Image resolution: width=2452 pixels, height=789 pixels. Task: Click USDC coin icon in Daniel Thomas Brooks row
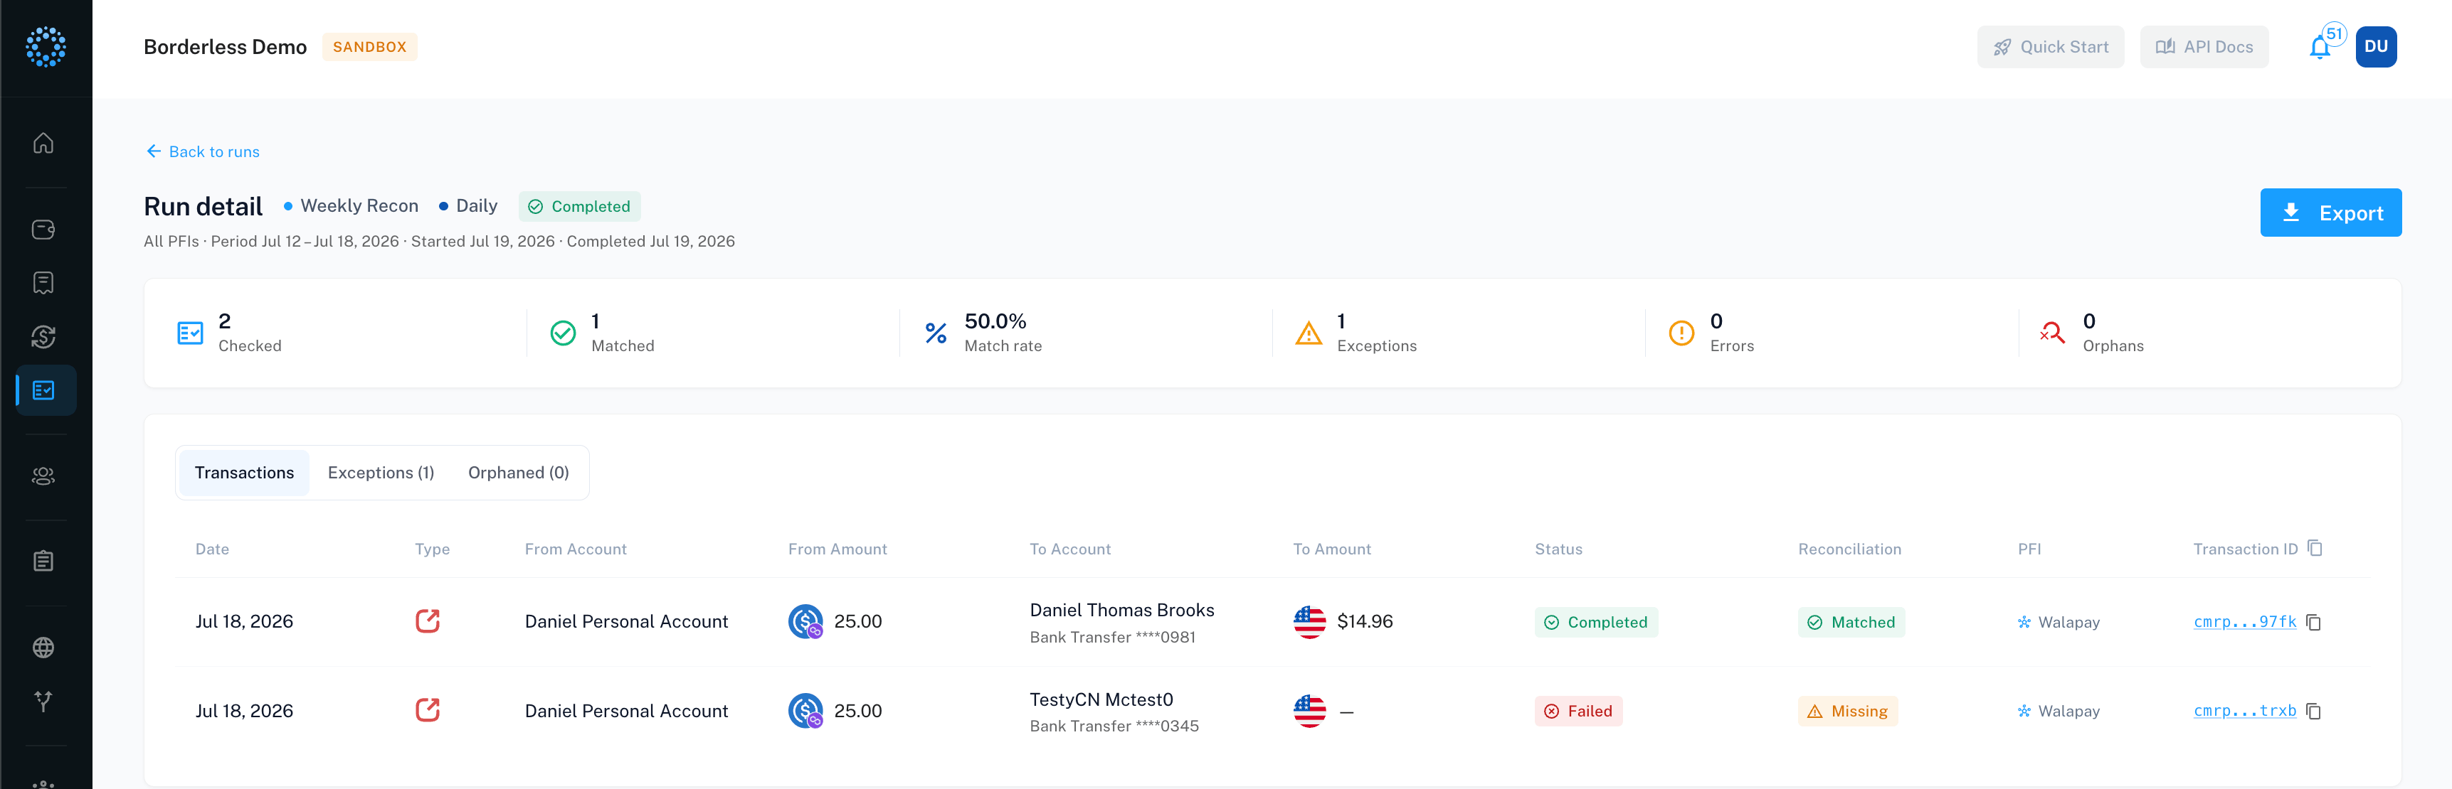[x=805, y=622]
